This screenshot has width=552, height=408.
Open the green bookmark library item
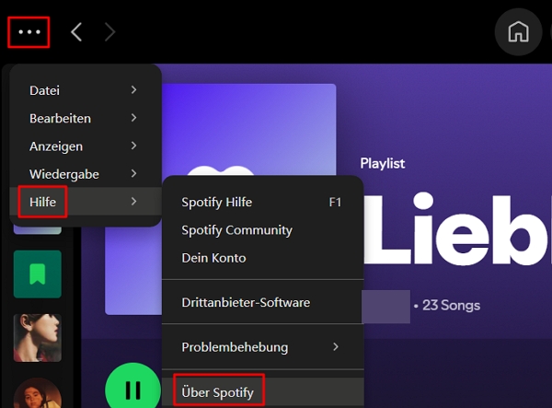pos(38,274)
